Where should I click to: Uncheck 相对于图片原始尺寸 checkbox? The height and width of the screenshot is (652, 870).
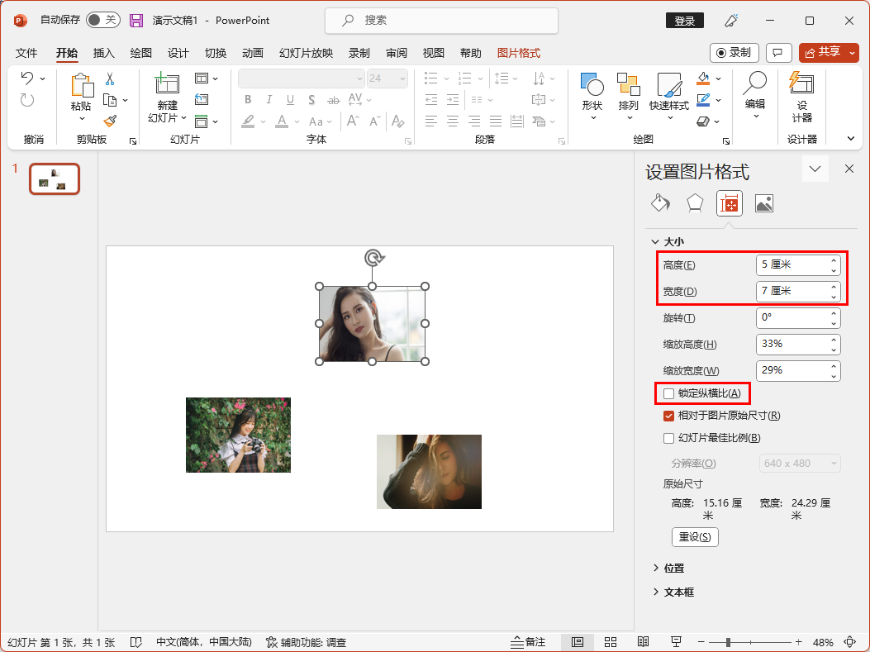coord(669,416)
